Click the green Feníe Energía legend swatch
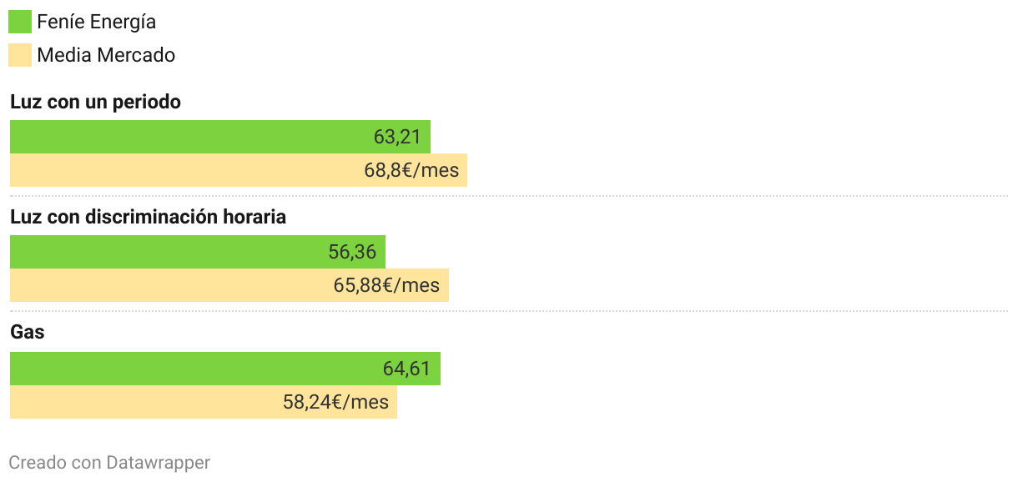Screen dimensions: 1018x482 (20, 22)
